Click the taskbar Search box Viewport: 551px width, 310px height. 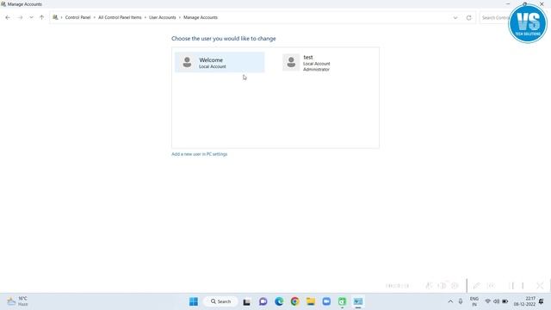point(220,301)
